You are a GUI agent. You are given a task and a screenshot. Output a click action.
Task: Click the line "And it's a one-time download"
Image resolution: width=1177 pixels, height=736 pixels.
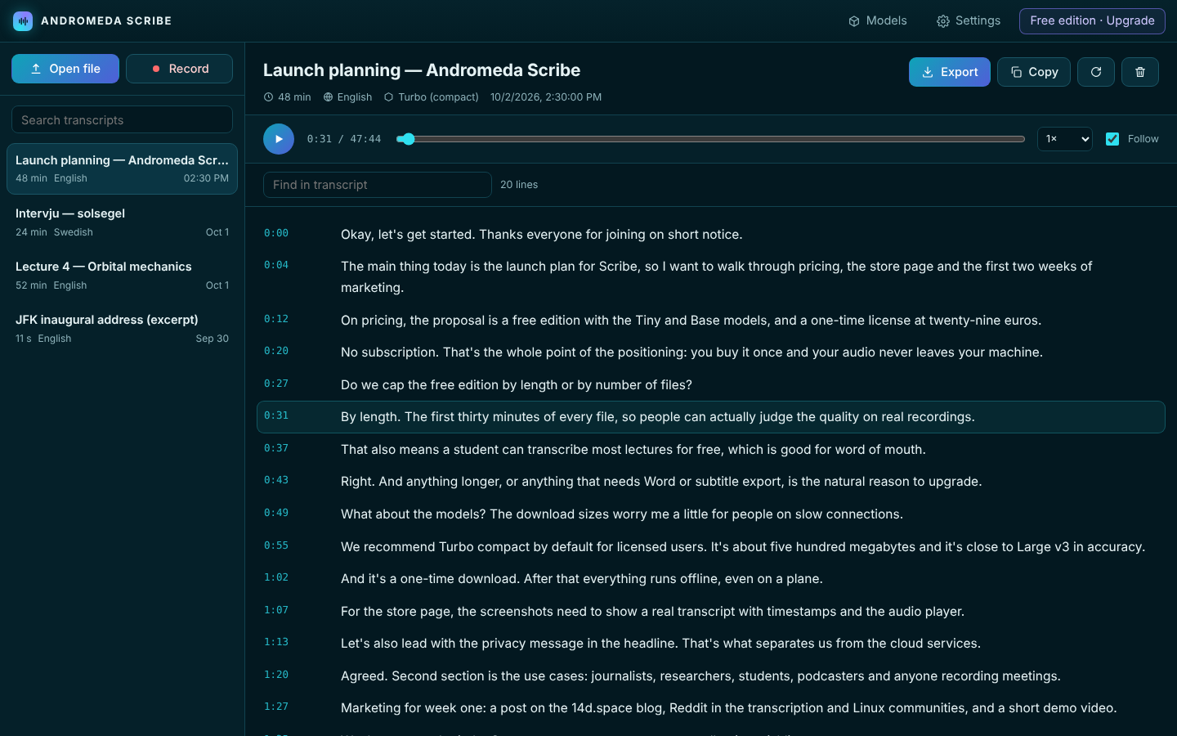[582, 579]
